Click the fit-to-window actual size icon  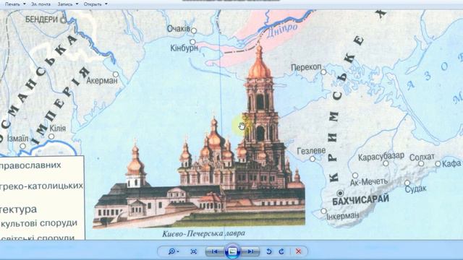[x=194, y=251]
